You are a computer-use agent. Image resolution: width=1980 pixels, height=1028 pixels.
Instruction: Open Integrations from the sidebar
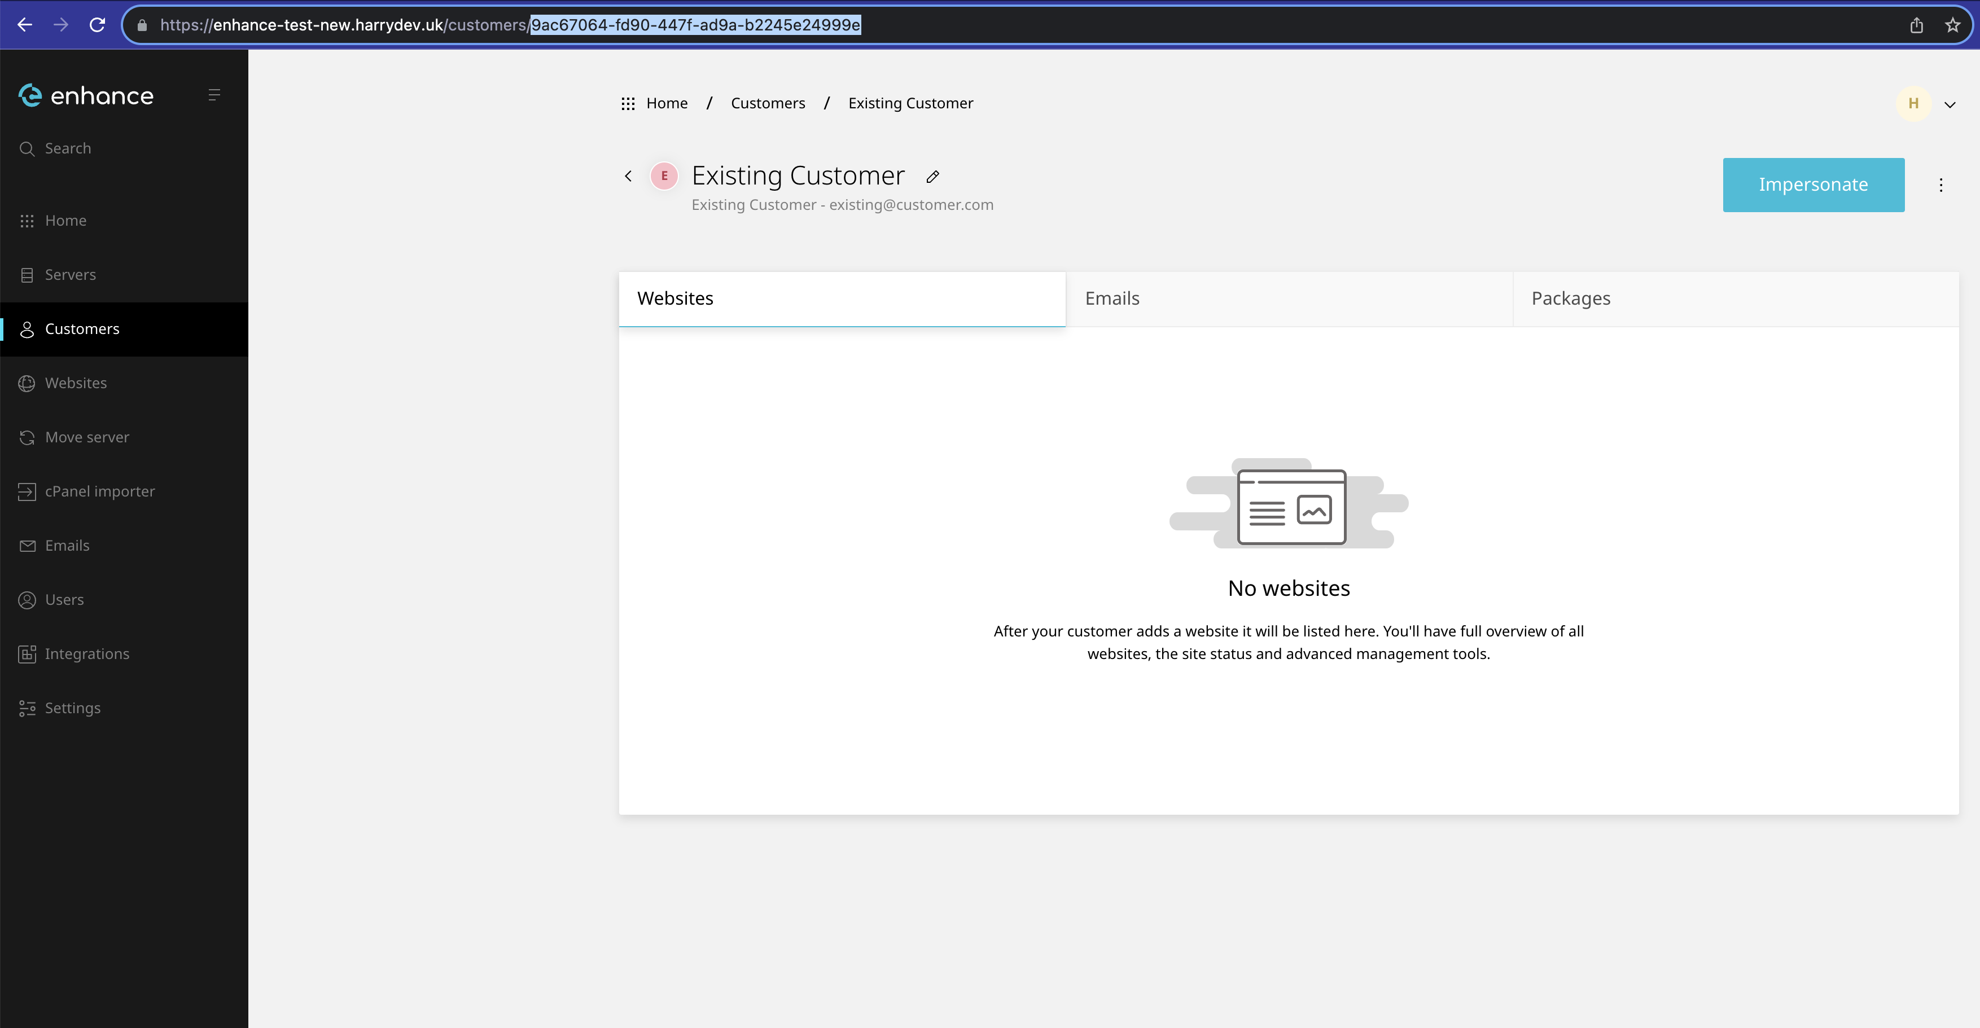87,654
